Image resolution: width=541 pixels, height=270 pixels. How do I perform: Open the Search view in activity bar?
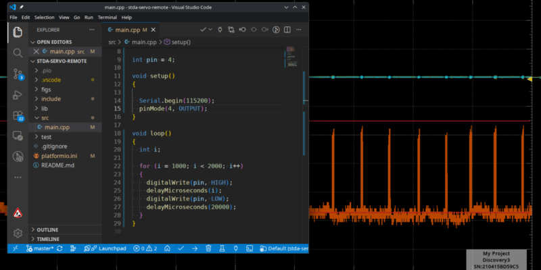click(18, 53)
